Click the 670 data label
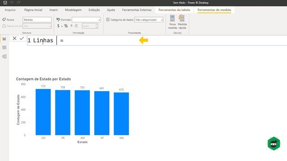This screenshot has height=161, width=287. (x=122, y=89)
